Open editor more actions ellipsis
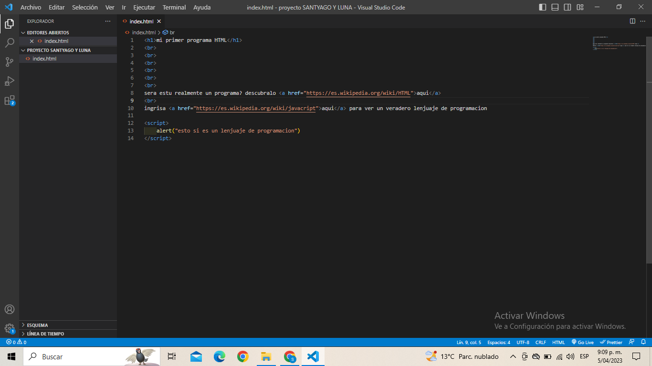652x366 pixels. [643, 21]
